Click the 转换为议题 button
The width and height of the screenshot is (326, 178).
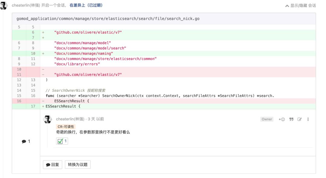click(x=78, y=165)
